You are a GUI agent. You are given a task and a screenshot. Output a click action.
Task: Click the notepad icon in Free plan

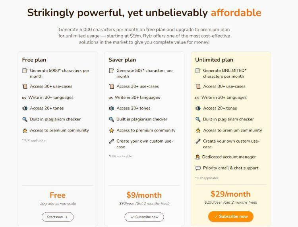[25, 71]
